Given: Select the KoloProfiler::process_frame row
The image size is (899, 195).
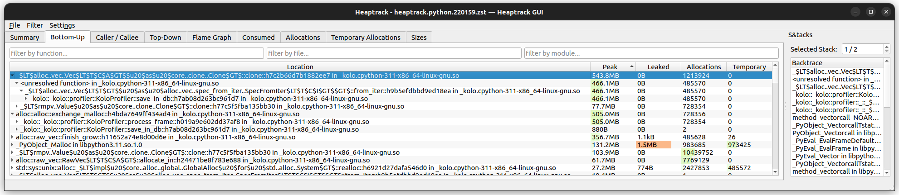Looking at the screenshot, I should pos(391,122).
